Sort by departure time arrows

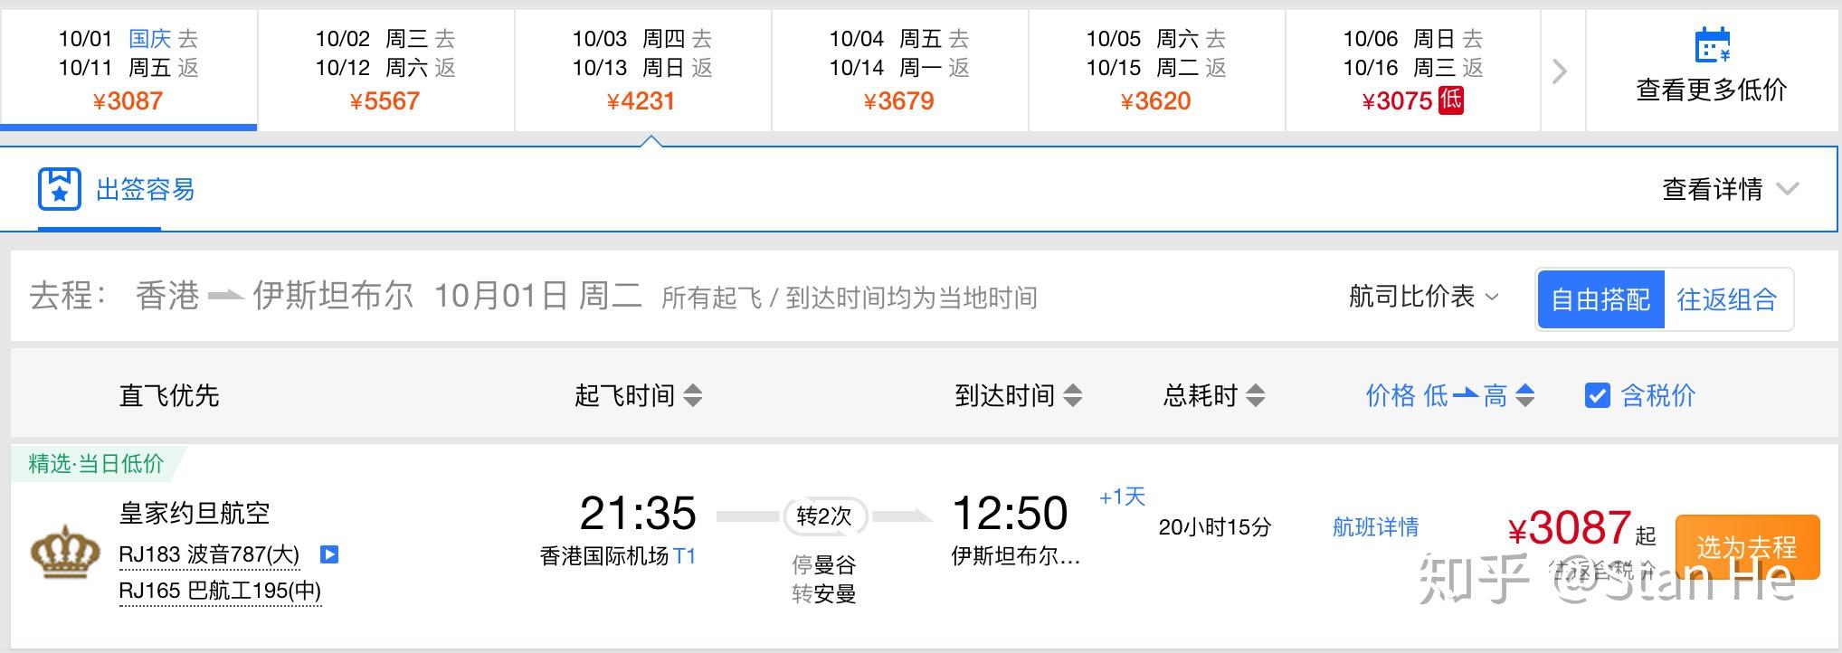693,395
